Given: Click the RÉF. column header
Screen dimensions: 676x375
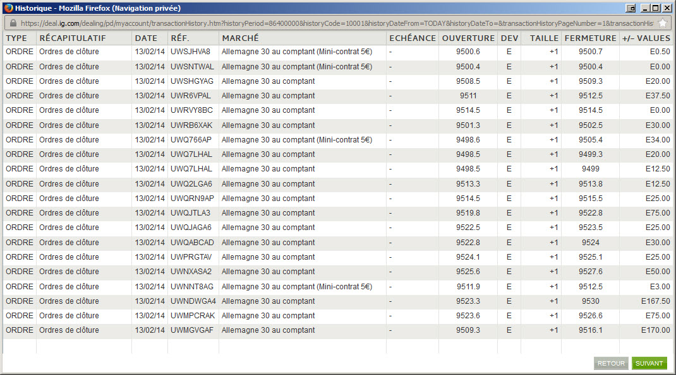Looking at the screenshot, I should [180, 38].
